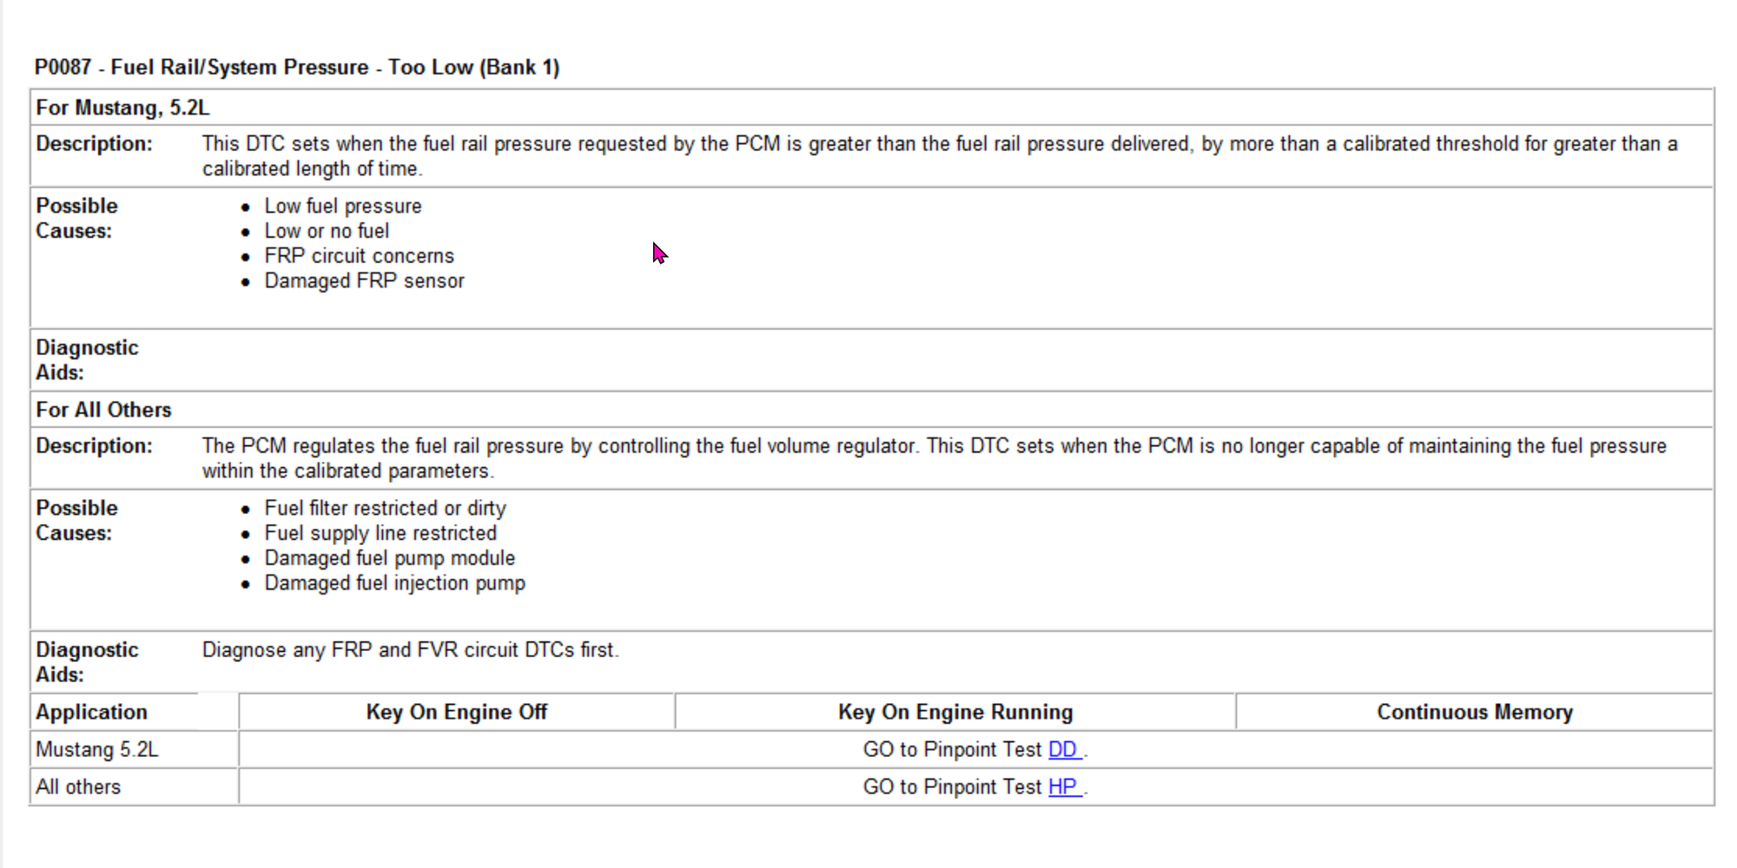Click the "Application" column header
The height and width of the screenshot is (868, 1737).
point(91,712)
